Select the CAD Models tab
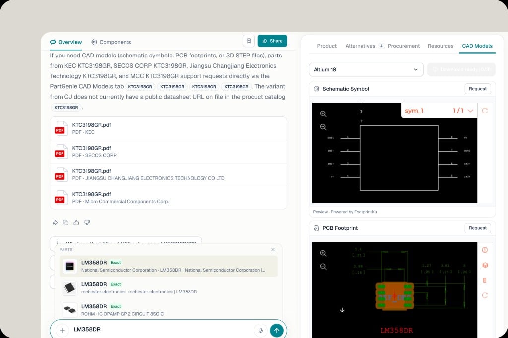Image resolution: width=508 pixels, height=338 pixels. [477, 46]
